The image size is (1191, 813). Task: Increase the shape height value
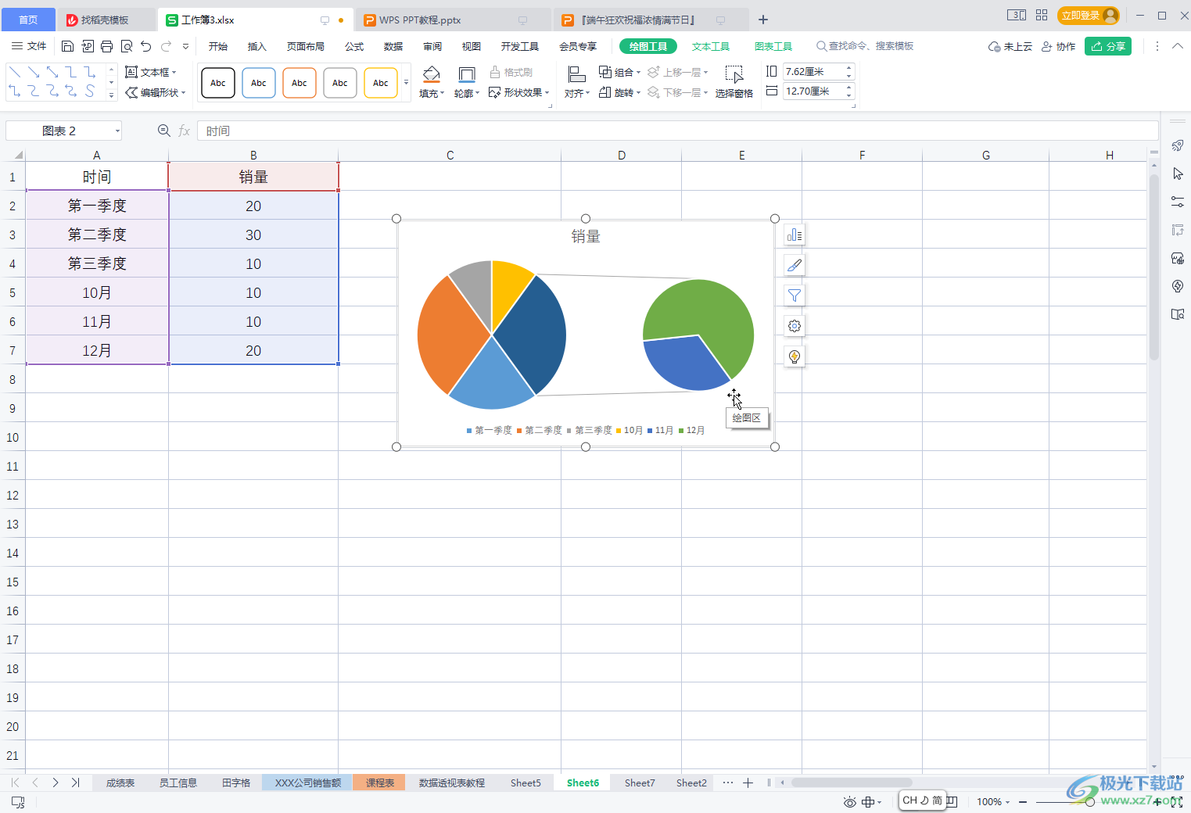tap(849, 68)
